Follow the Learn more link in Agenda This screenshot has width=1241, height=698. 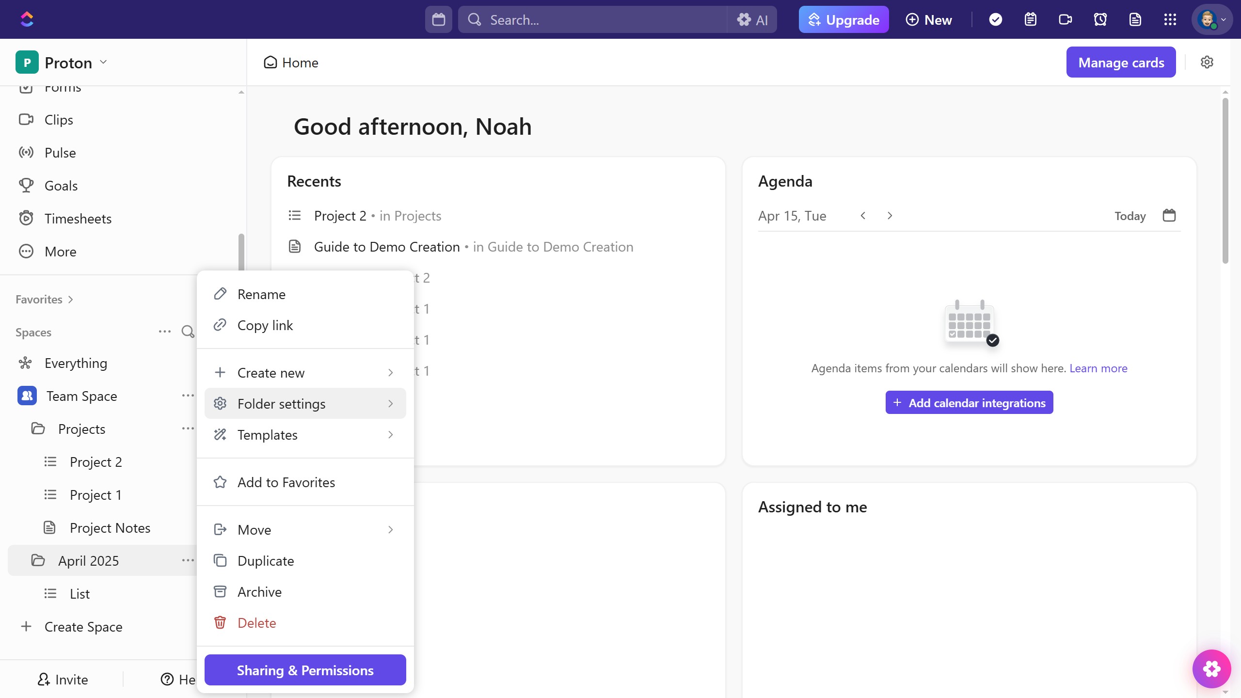coord(1098,368)
